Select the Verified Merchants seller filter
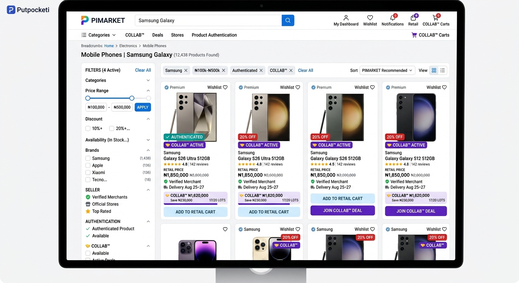Screen dimensions: 519x283 106,197
